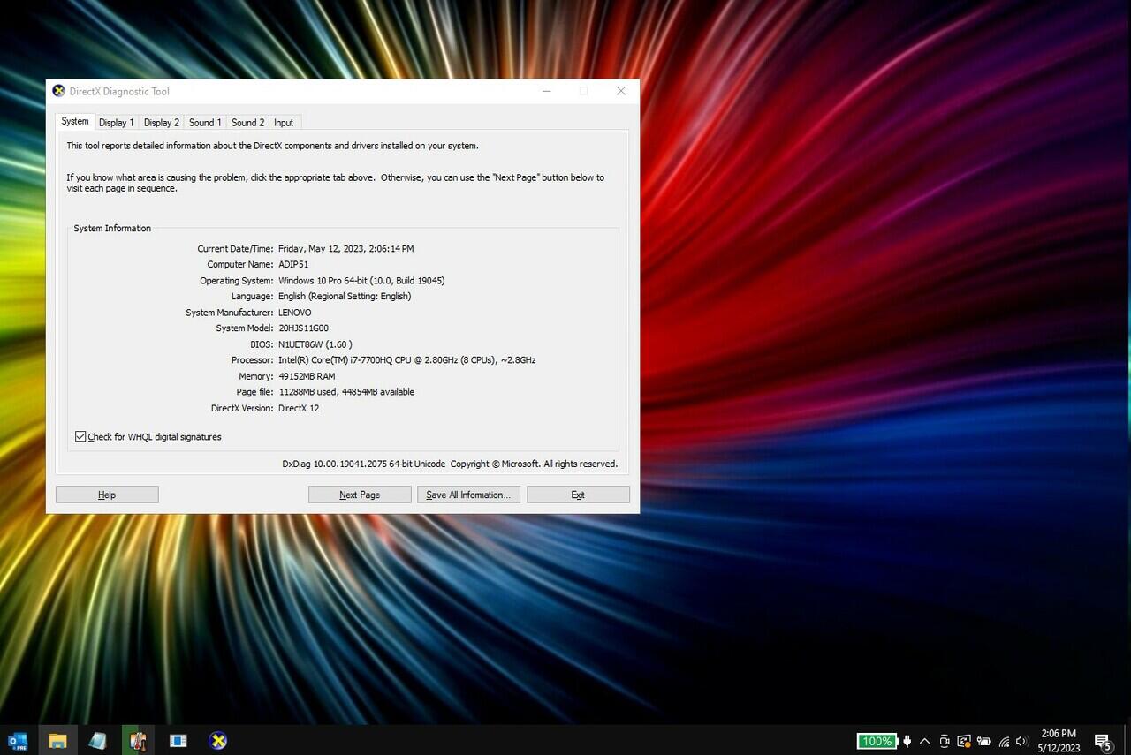Click the display tray icon with orange dot

point(964,741)
